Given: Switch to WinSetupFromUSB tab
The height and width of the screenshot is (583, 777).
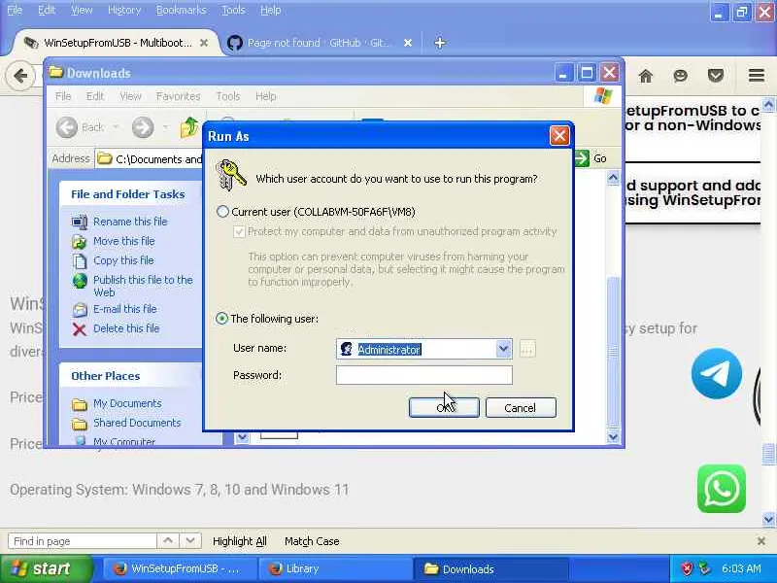Looking at the screenshot, I should point(118,43).
